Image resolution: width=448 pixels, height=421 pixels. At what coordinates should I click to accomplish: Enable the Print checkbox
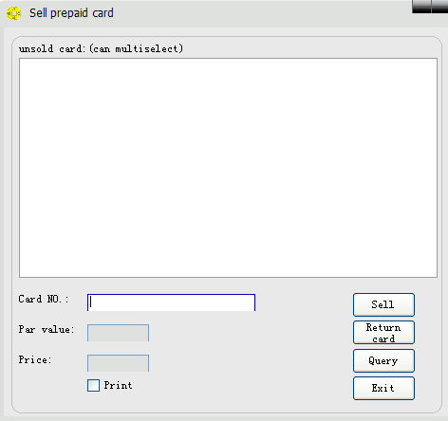[93, 386]
